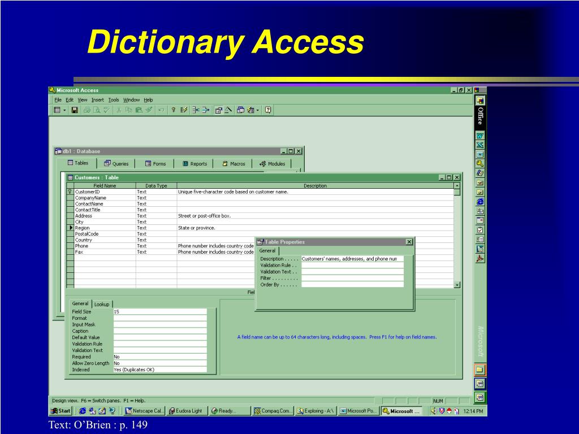Save the table design with floppy icon

click(x=75, y=110)
